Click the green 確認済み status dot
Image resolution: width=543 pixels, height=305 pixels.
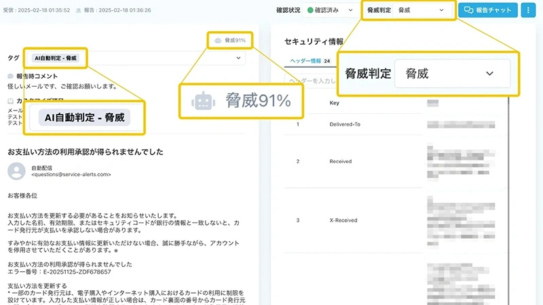coord(310,10)
